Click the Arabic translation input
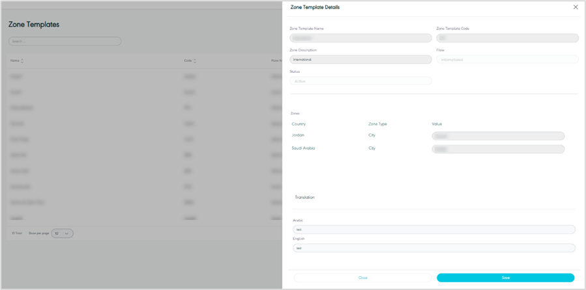586x290 pixels. 434,230
